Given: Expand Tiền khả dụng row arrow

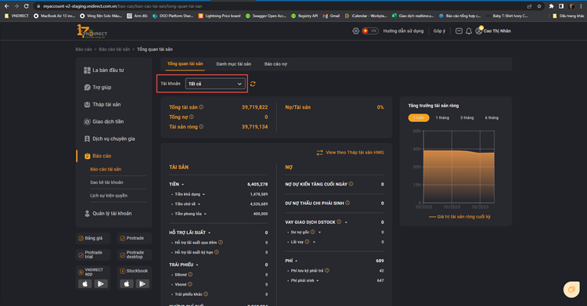Looking at the screenshot, I should coord(203,194).
